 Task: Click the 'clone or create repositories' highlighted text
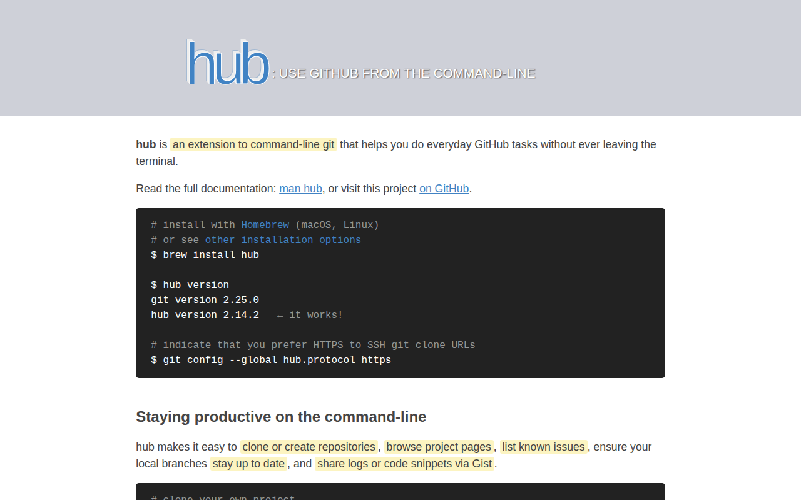click(x=309, y=447)
